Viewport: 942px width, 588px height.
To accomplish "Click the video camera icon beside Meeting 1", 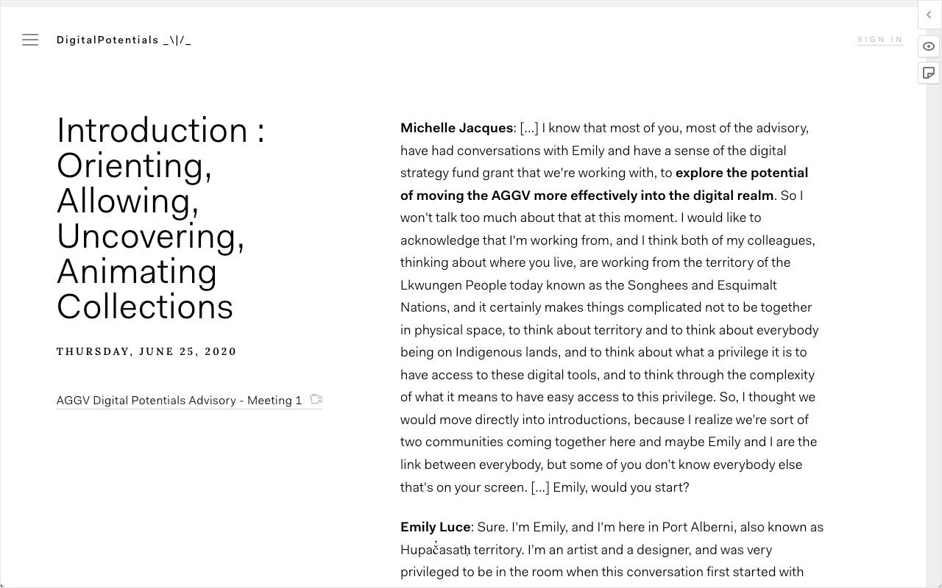I will (316, 399).
